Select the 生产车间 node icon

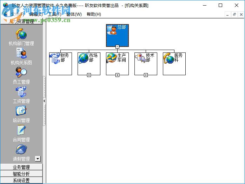point(112,58)
